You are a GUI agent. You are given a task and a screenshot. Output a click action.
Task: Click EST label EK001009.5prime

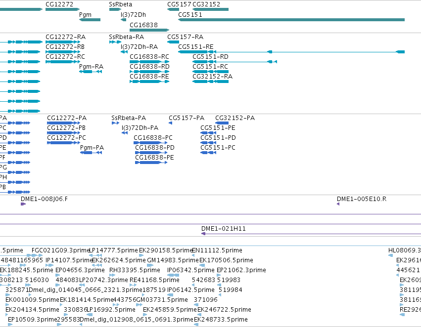click(x=32, y=300)
